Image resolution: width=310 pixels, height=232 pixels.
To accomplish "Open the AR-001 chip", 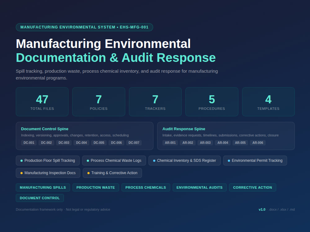I will (170, 143).
